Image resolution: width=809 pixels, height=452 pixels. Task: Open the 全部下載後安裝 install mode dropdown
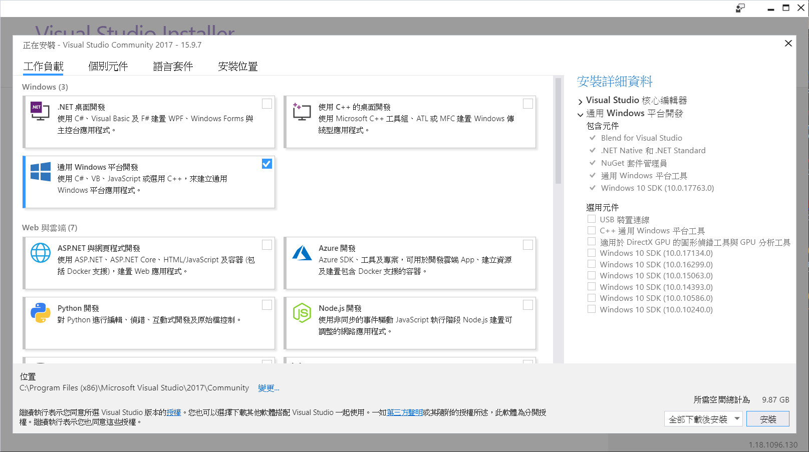click(x=737, y=419)
